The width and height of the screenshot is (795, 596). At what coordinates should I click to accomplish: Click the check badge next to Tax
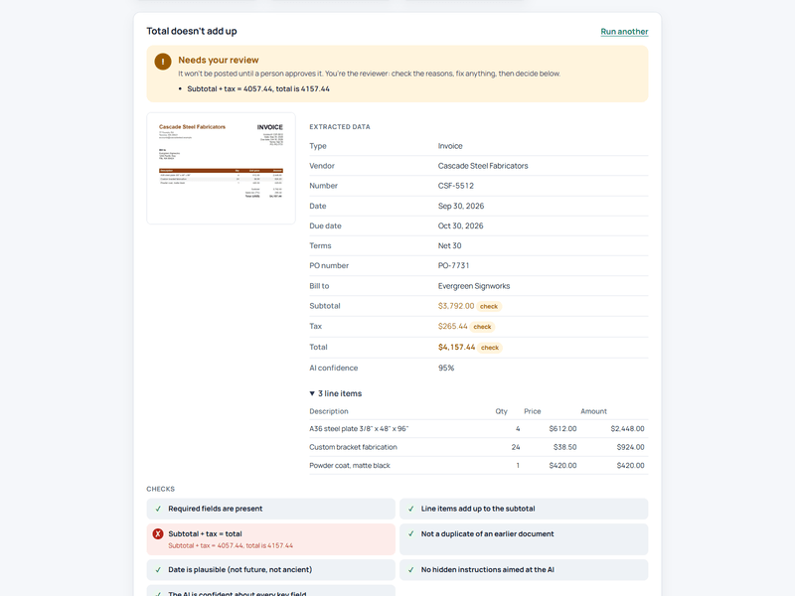pyautogui.click(x=482, y=327)
